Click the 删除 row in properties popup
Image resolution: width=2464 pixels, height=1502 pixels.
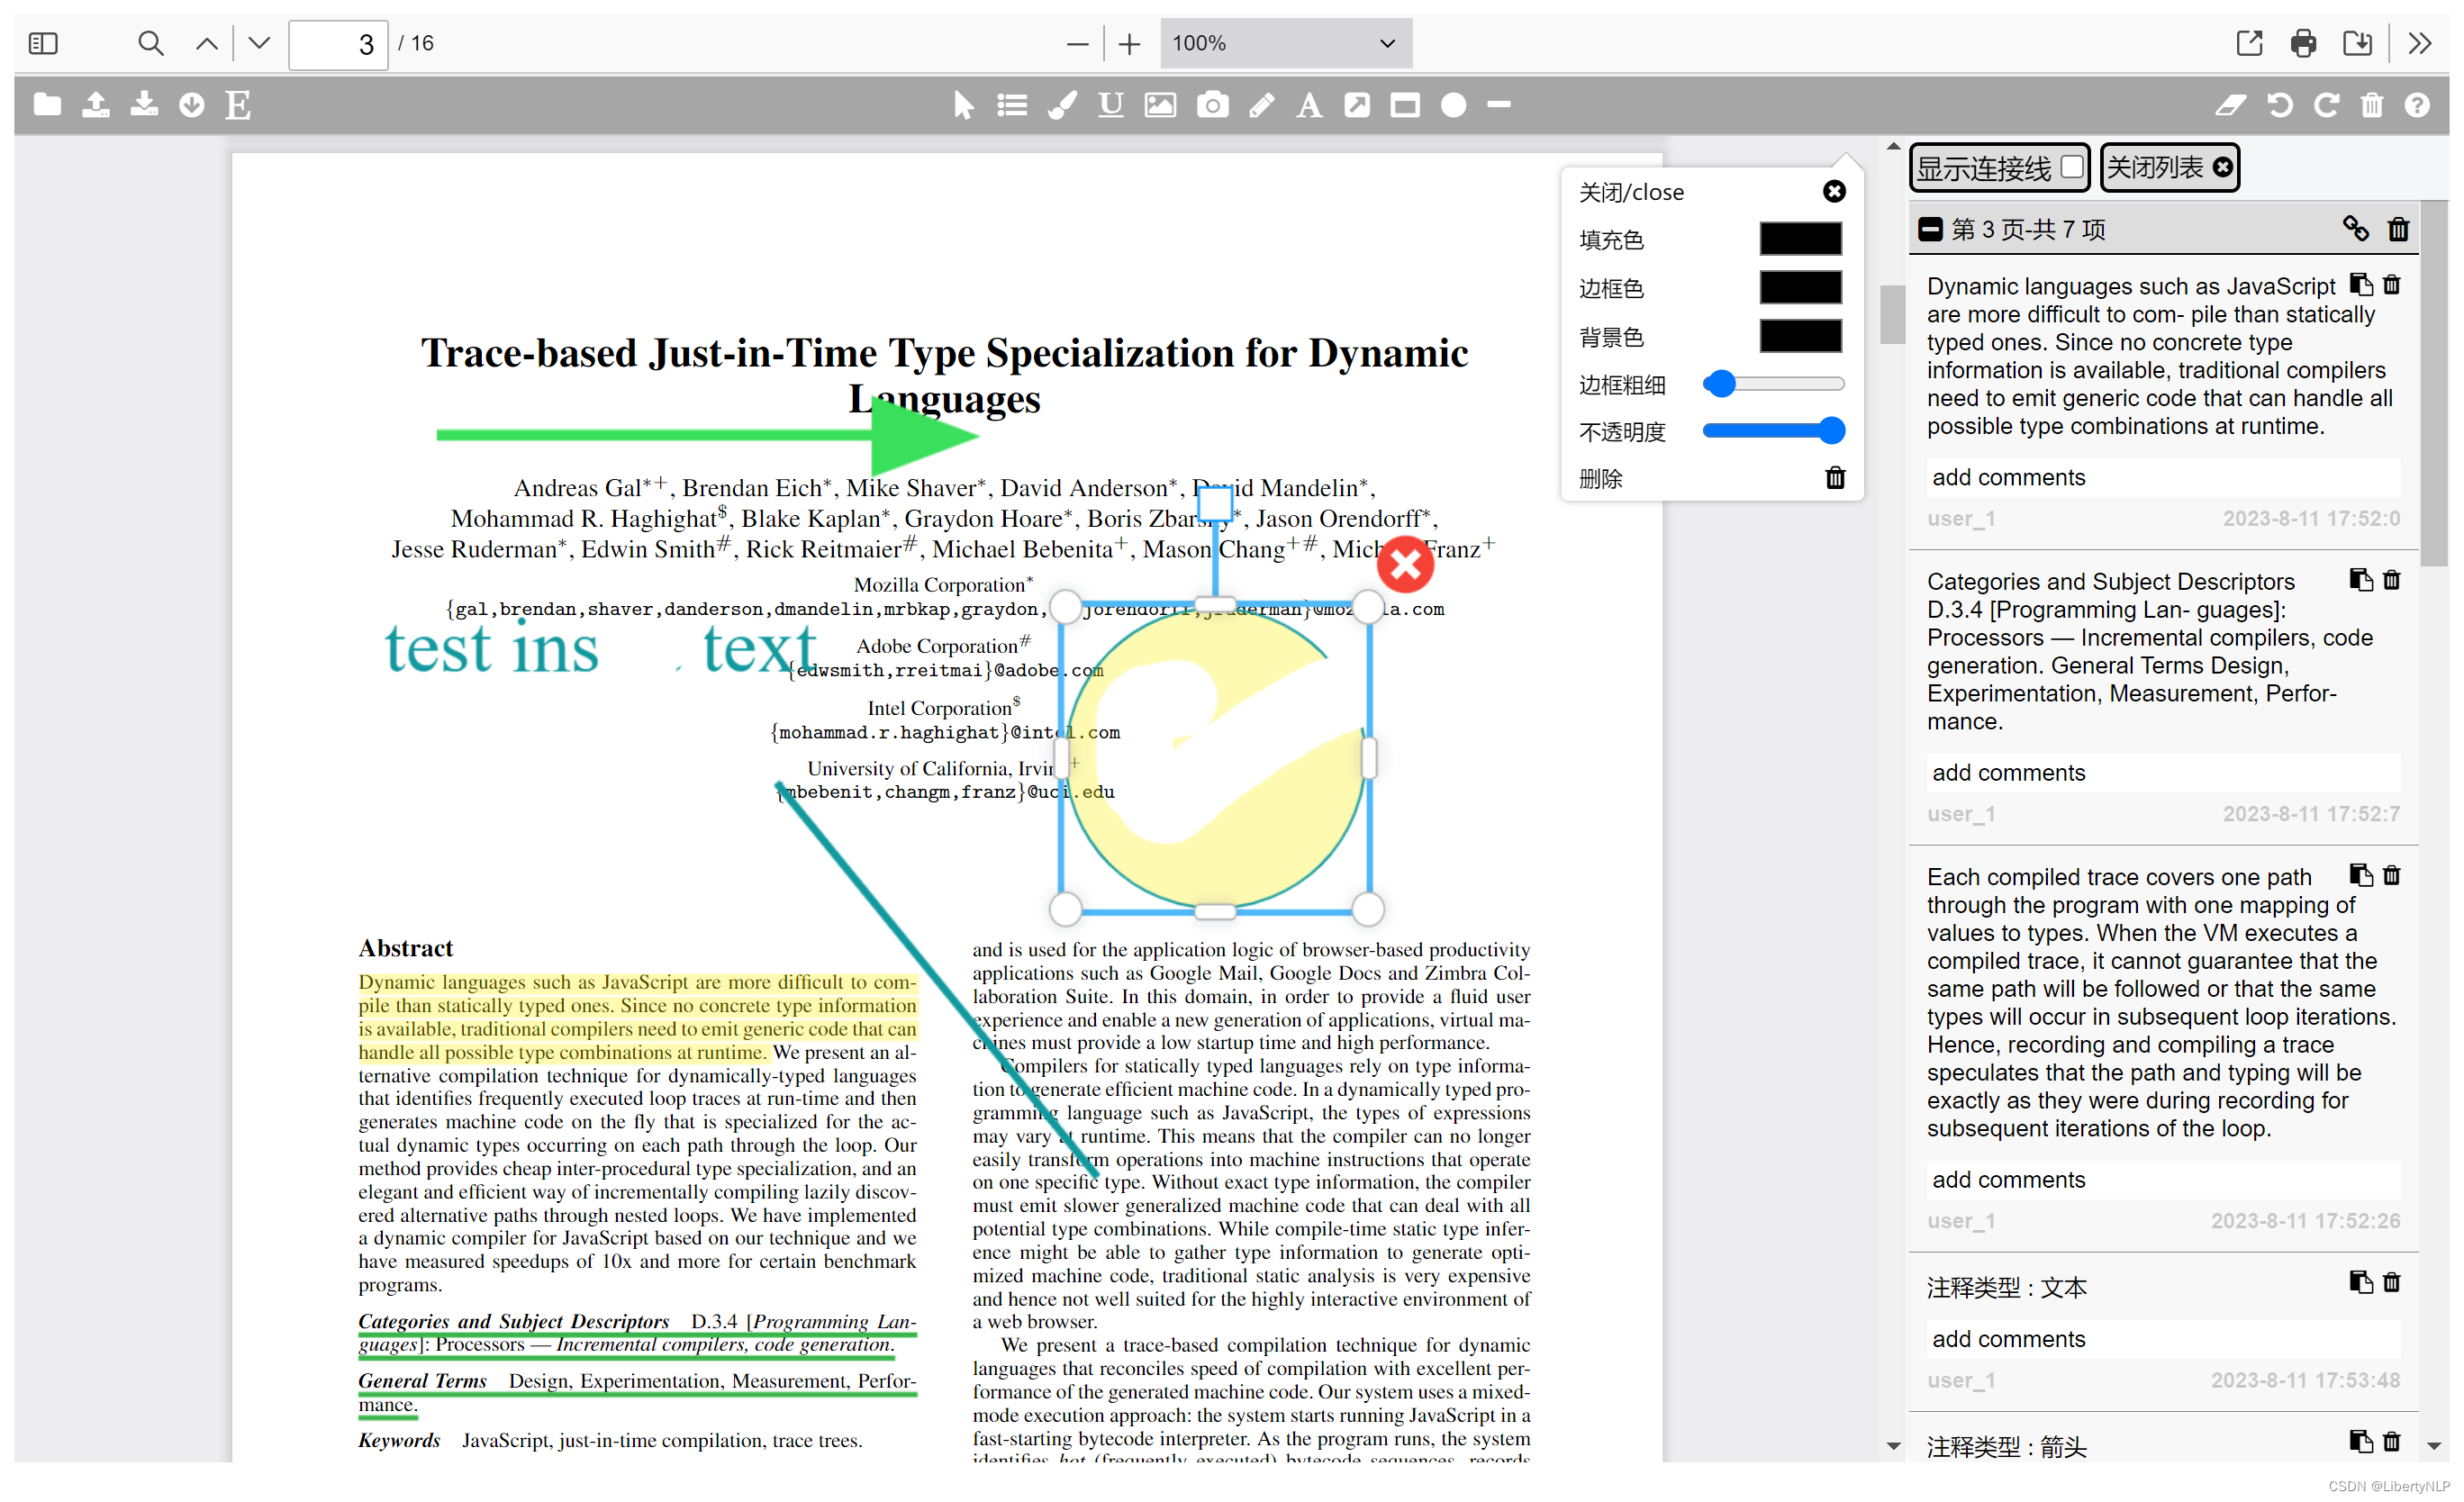[1835, 478]
